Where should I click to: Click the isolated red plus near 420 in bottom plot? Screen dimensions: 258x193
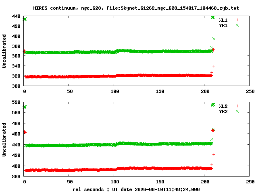[214, 154]
